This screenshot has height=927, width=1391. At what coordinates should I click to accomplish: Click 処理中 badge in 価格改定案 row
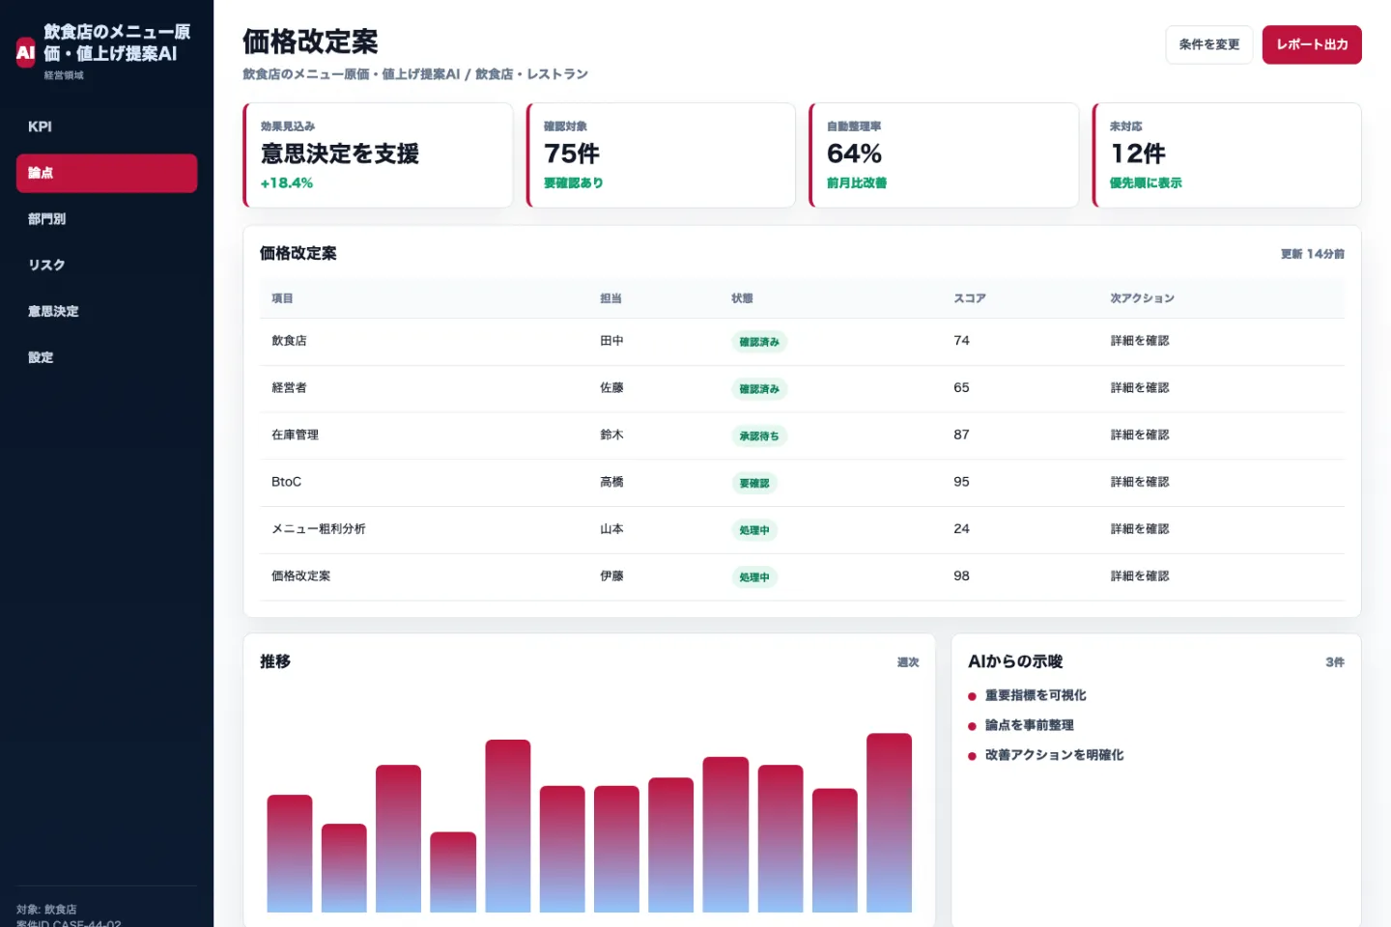pyautogui.click(x=754, y=577)
